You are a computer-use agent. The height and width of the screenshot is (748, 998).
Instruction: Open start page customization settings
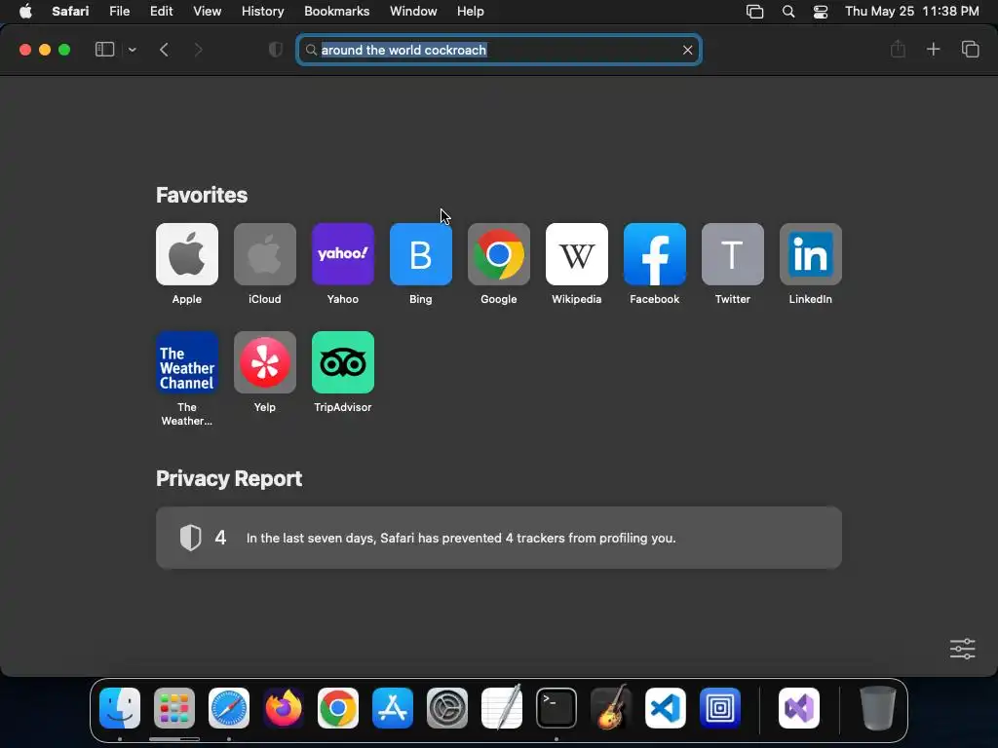tap(962, 649)
